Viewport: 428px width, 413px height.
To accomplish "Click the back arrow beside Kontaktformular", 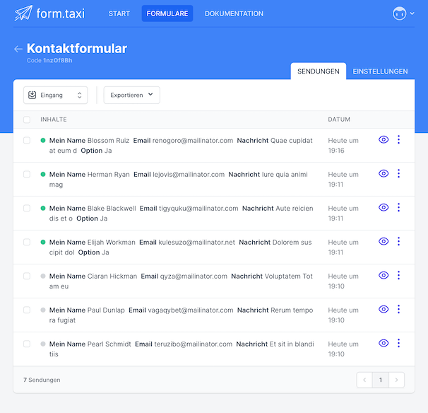I will pyautogui.click(x=18, y=49).
